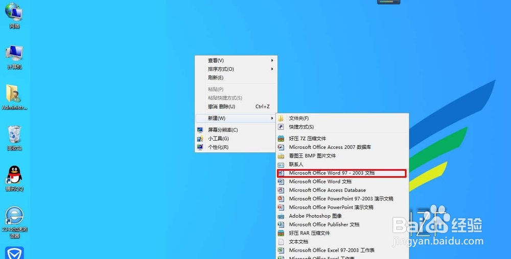Create a Microsoft Office Word 97 - 2003 文档

[341, 173]
